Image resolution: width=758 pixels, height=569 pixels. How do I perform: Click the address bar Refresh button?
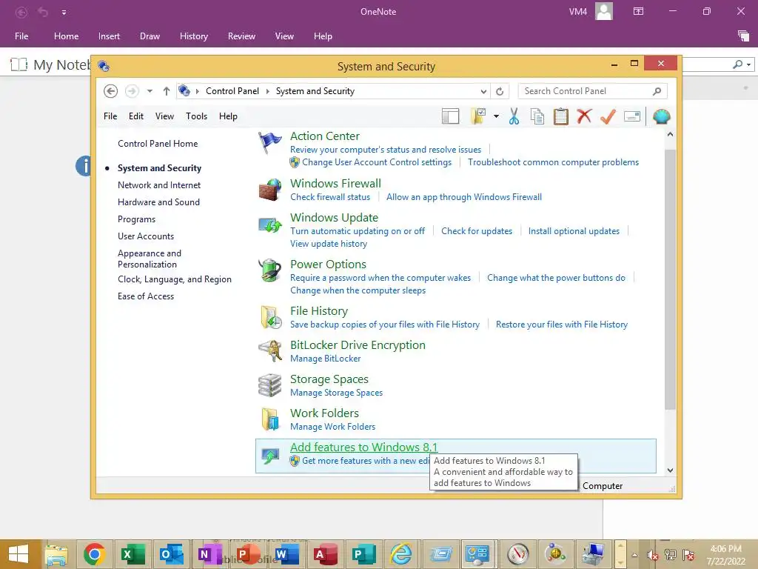coord(500,91)
